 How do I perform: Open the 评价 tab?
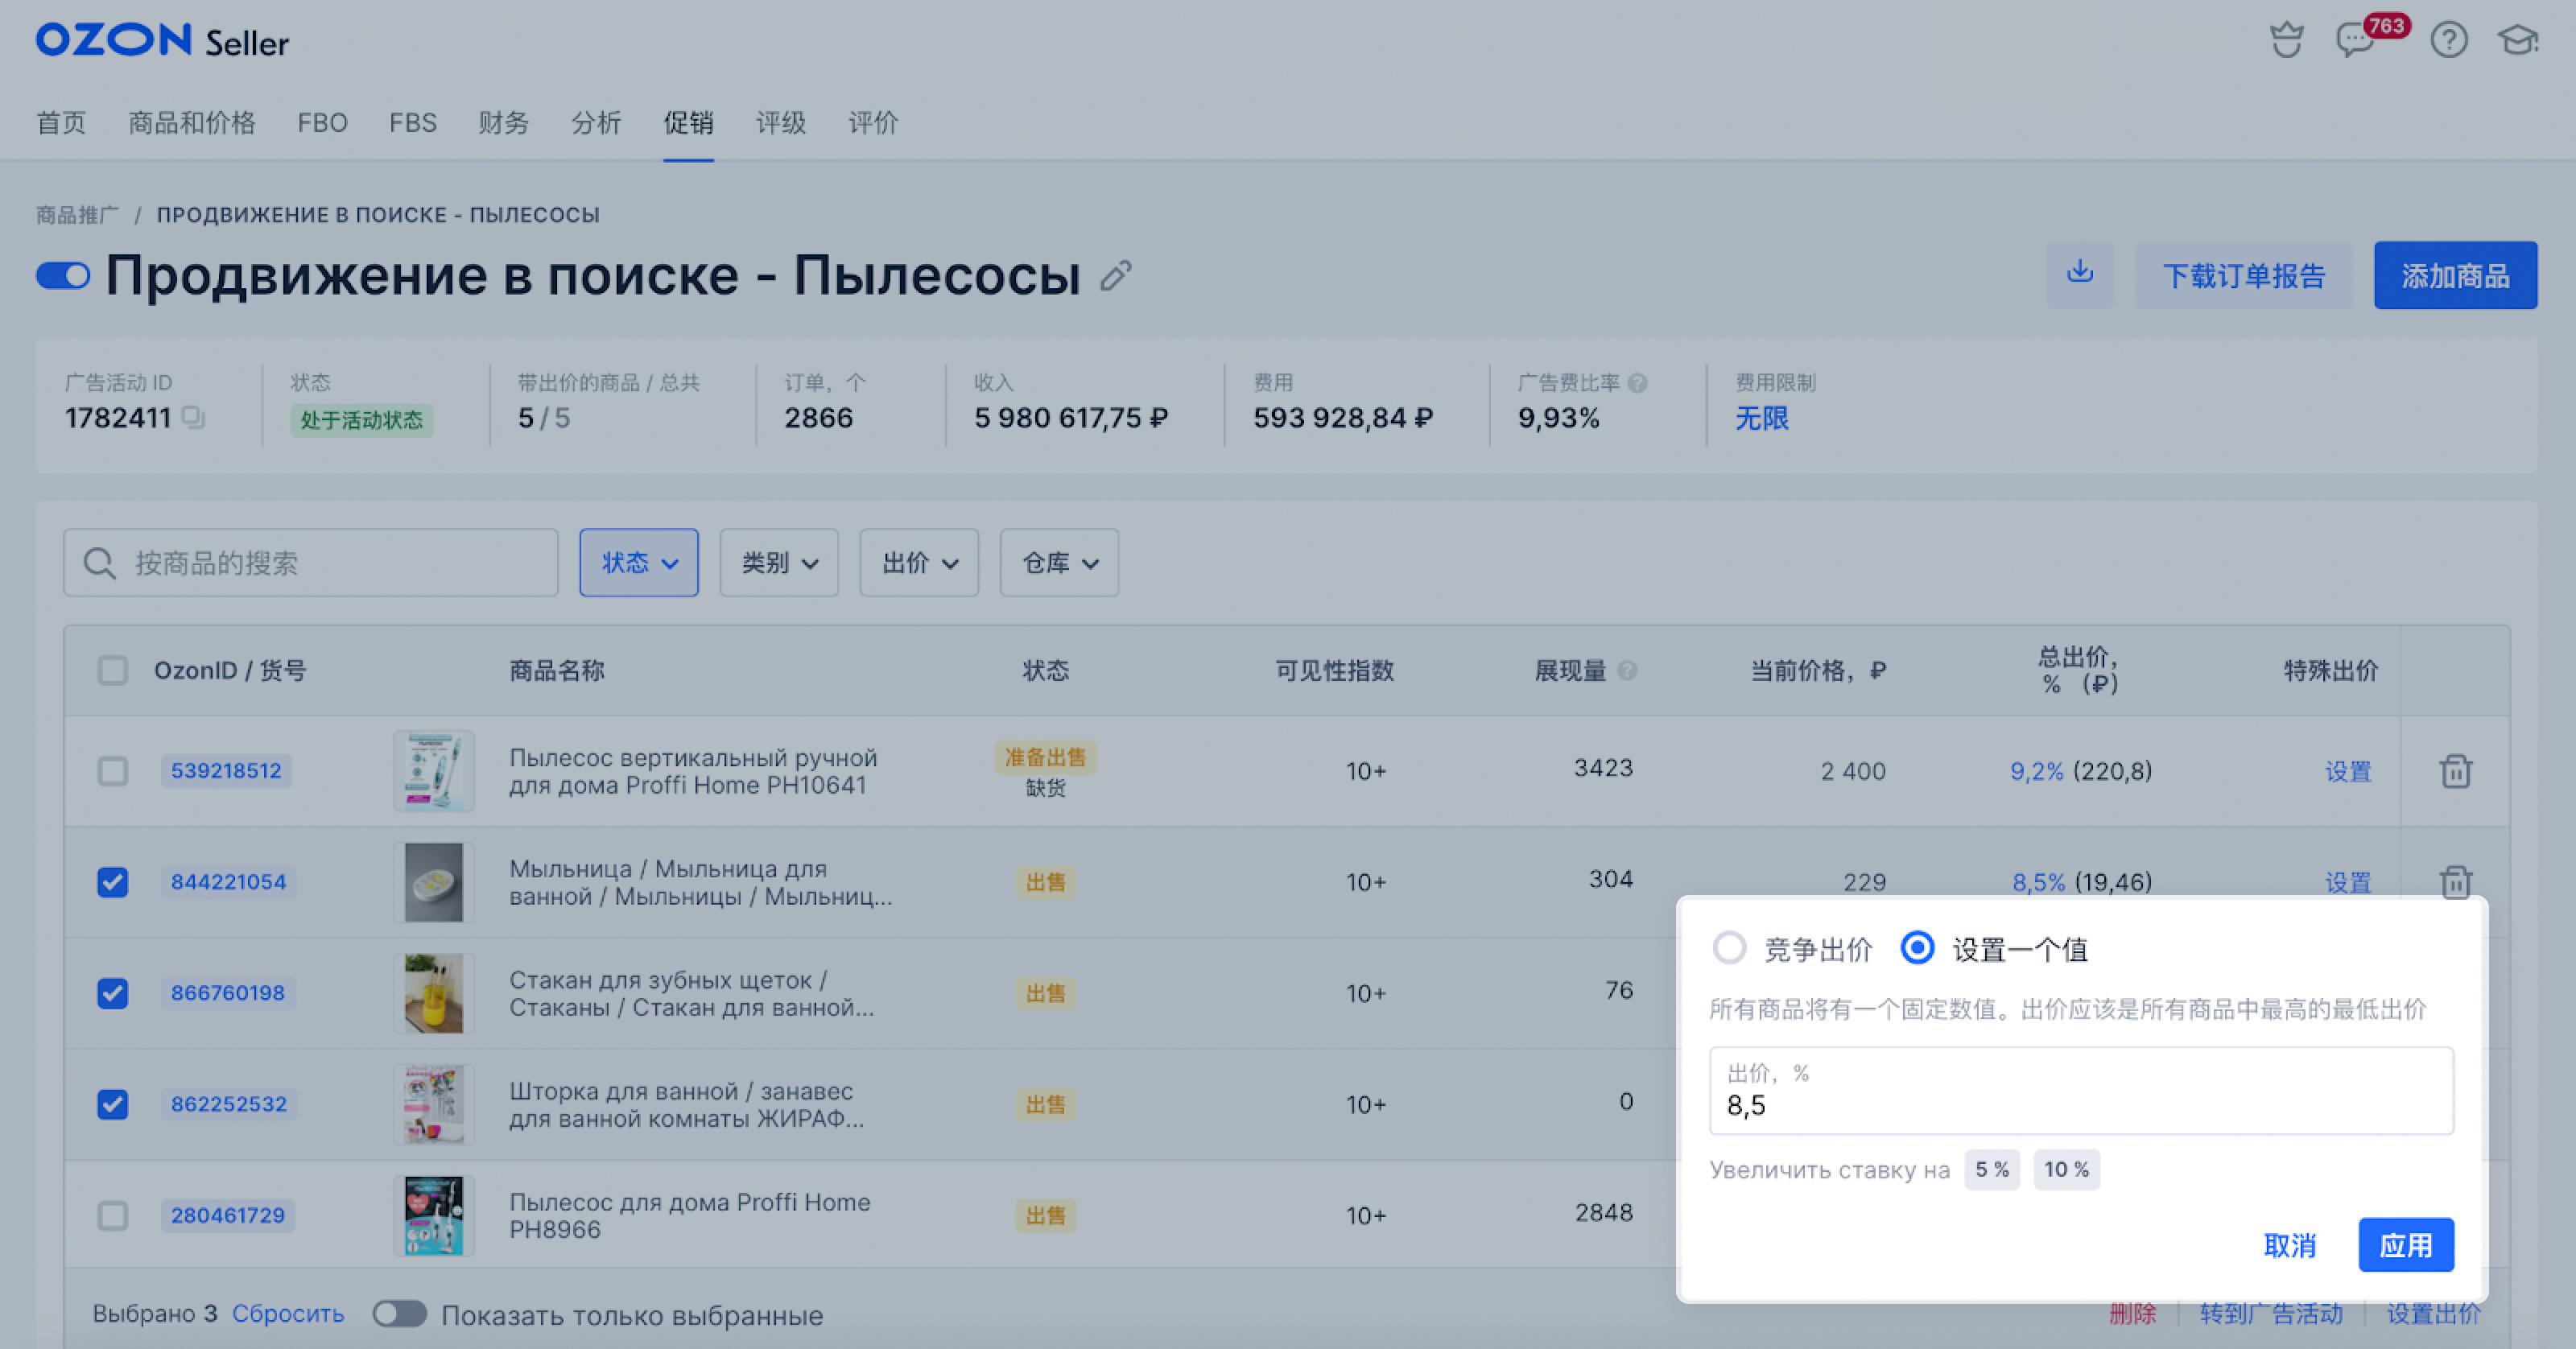click(873, 123)
